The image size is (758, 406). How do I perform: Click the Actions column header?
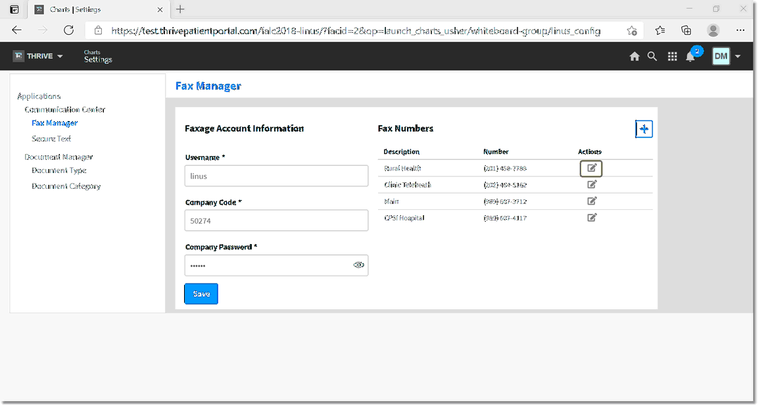point(590,151)
